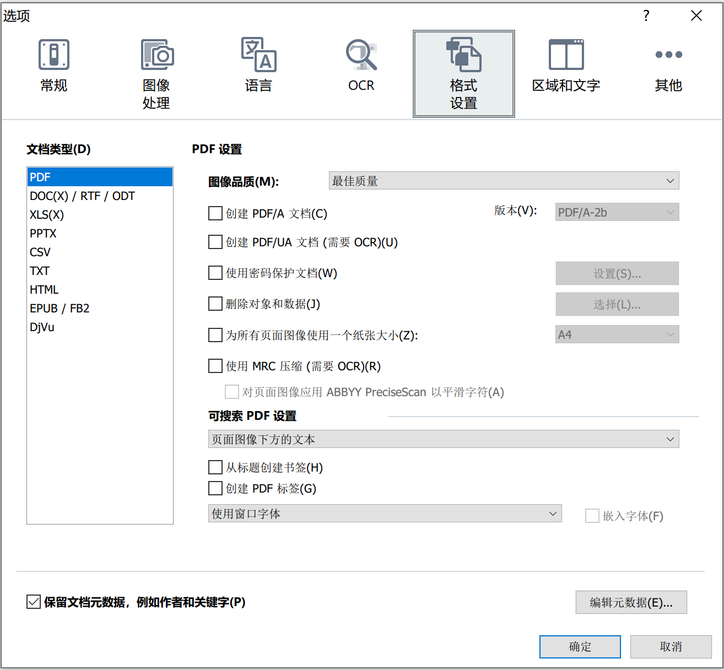The height and width of the screenshot is (670, 724).
Task: Enable 创建 PDF/A 文档 checkbox
Action: pyautogui.click(x=215, y=213)
